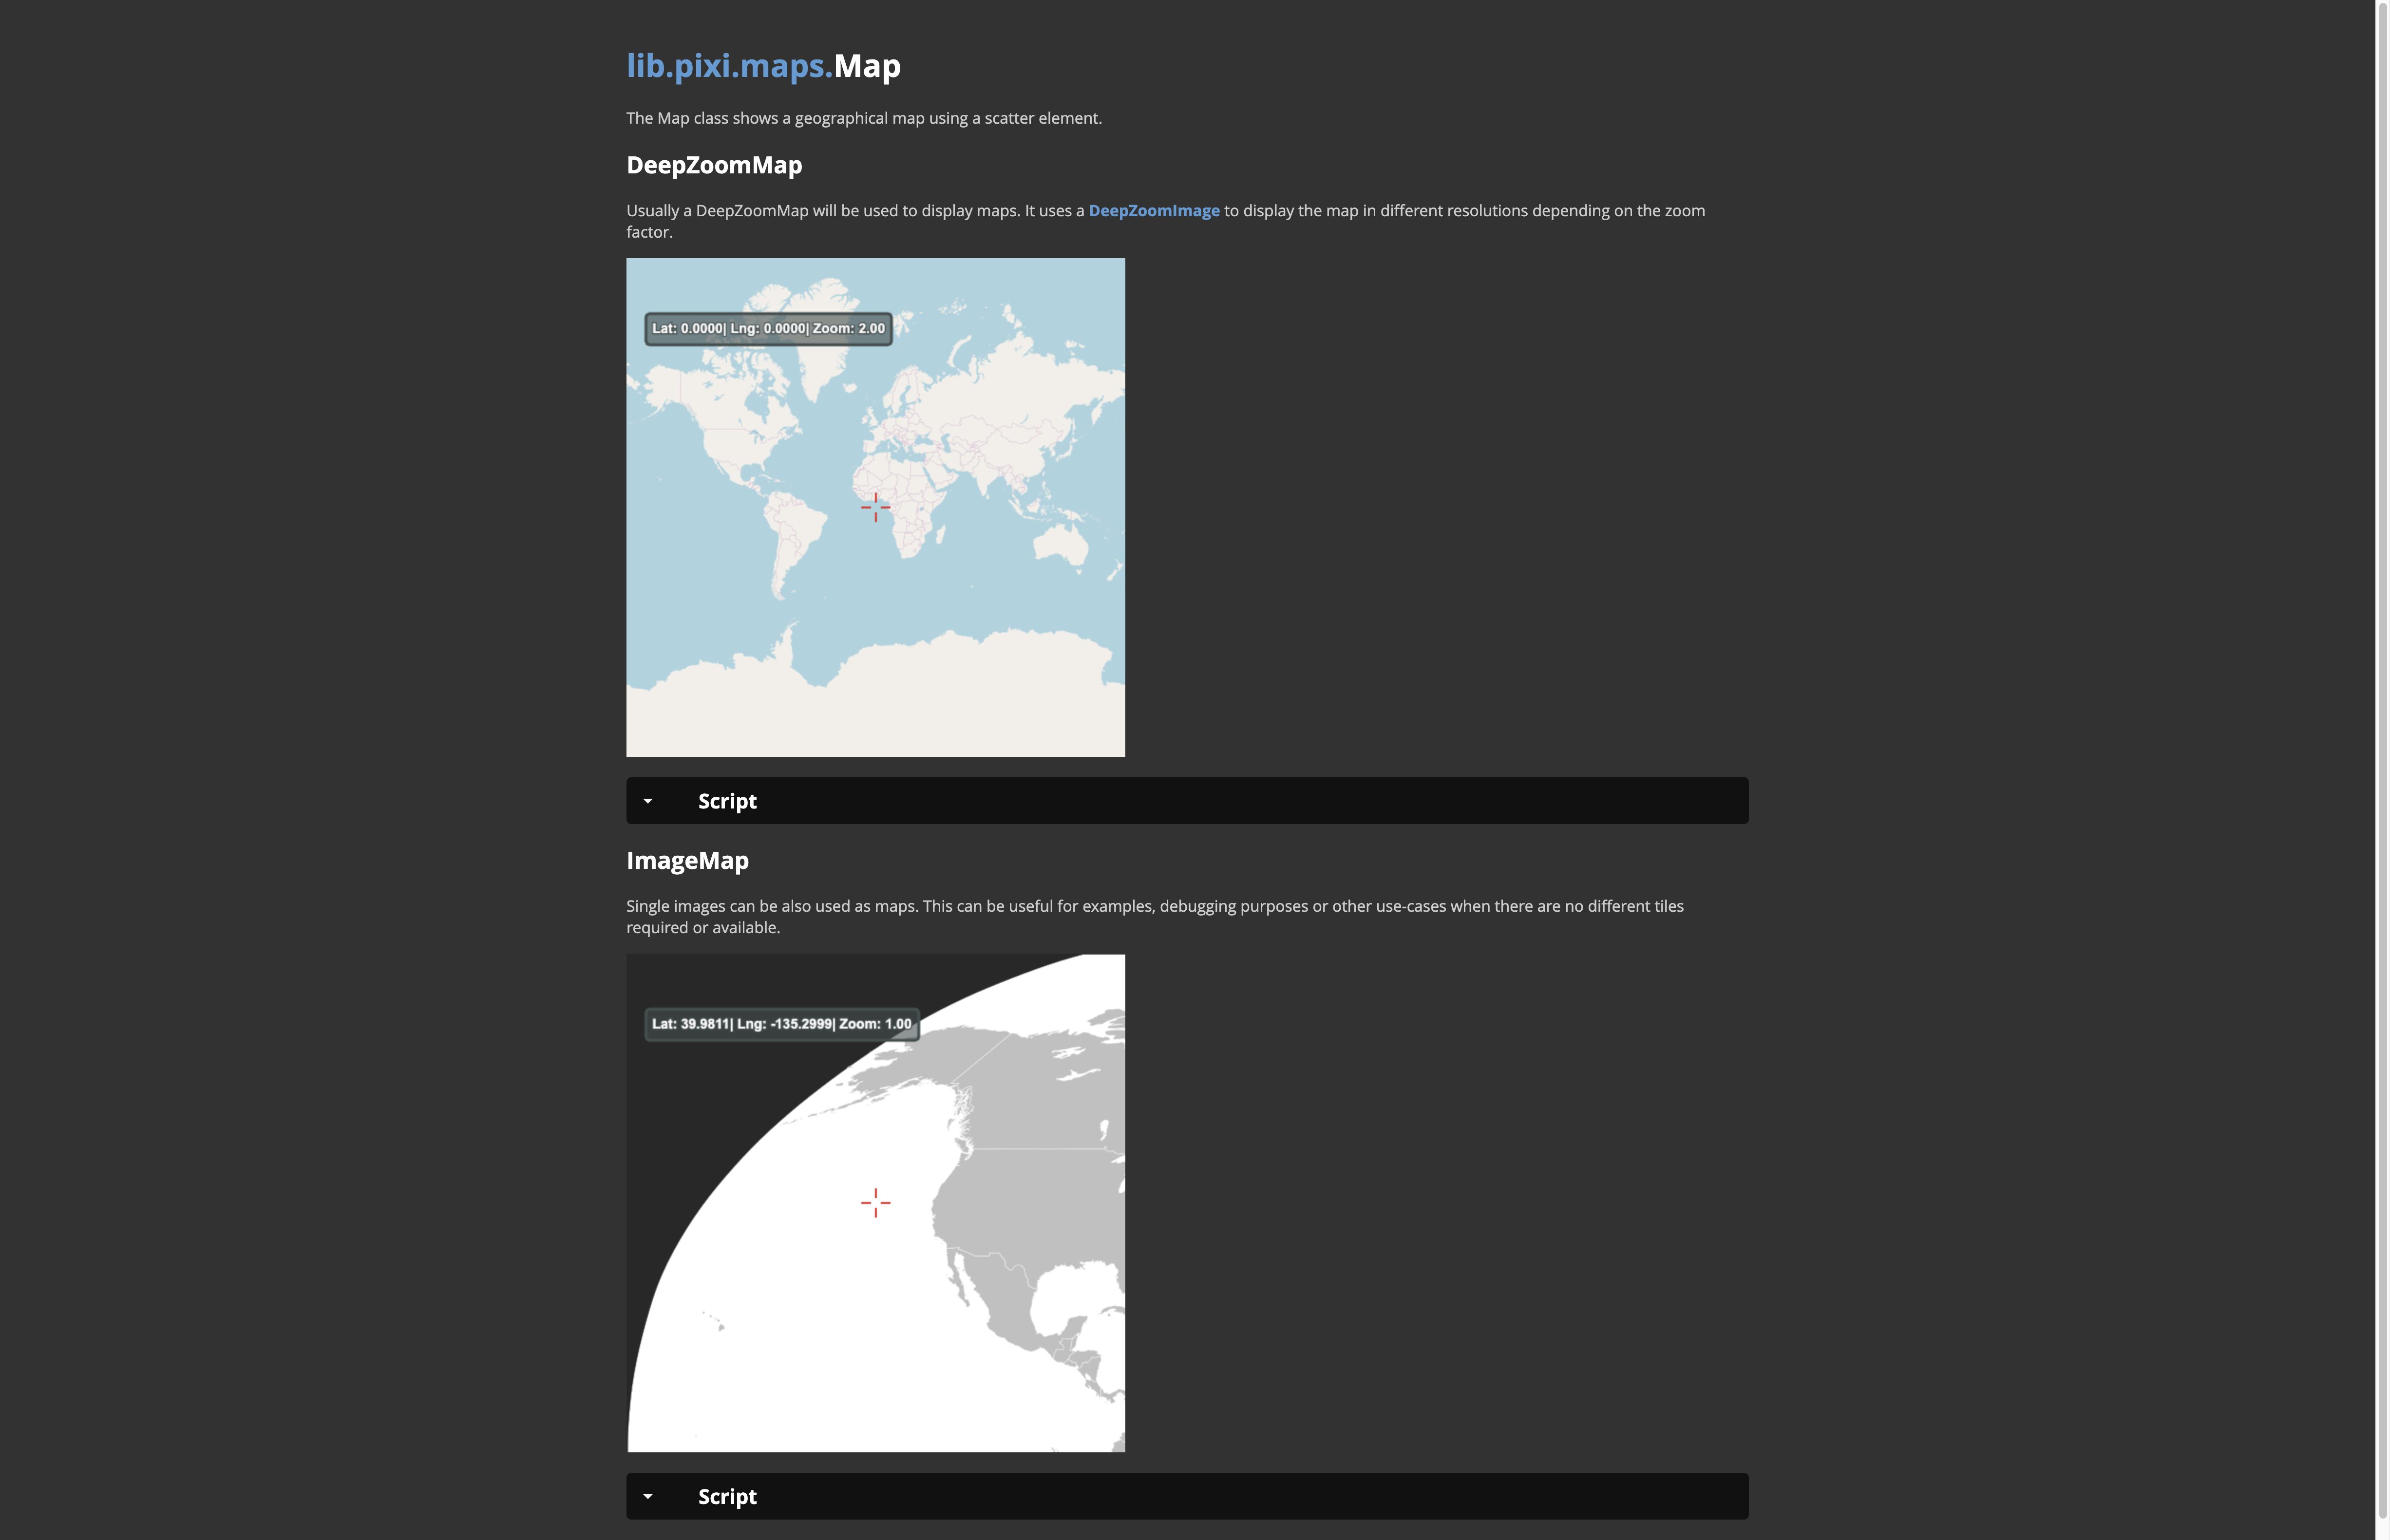Expand the Script arrow below DeepZoomMap

[x=648, y=801]
